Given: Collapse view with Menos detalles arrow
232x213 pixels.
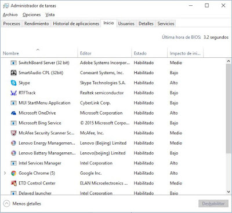Looking at the screenshot, I should (x=6, y=204).
